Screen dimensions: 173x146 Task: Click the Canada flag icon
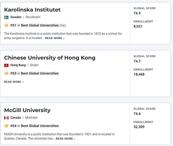pyautogui.click(x=6, y=118)
